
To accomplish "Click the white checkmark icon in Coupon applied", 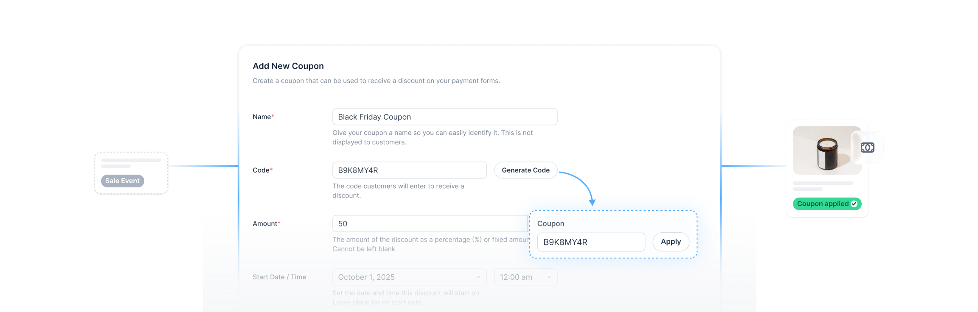I will pos(854,204).
